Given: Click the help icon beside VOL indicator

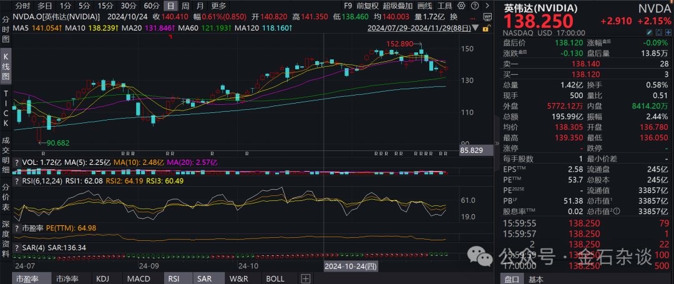Looking at the screenshot, I should [17, 162].
